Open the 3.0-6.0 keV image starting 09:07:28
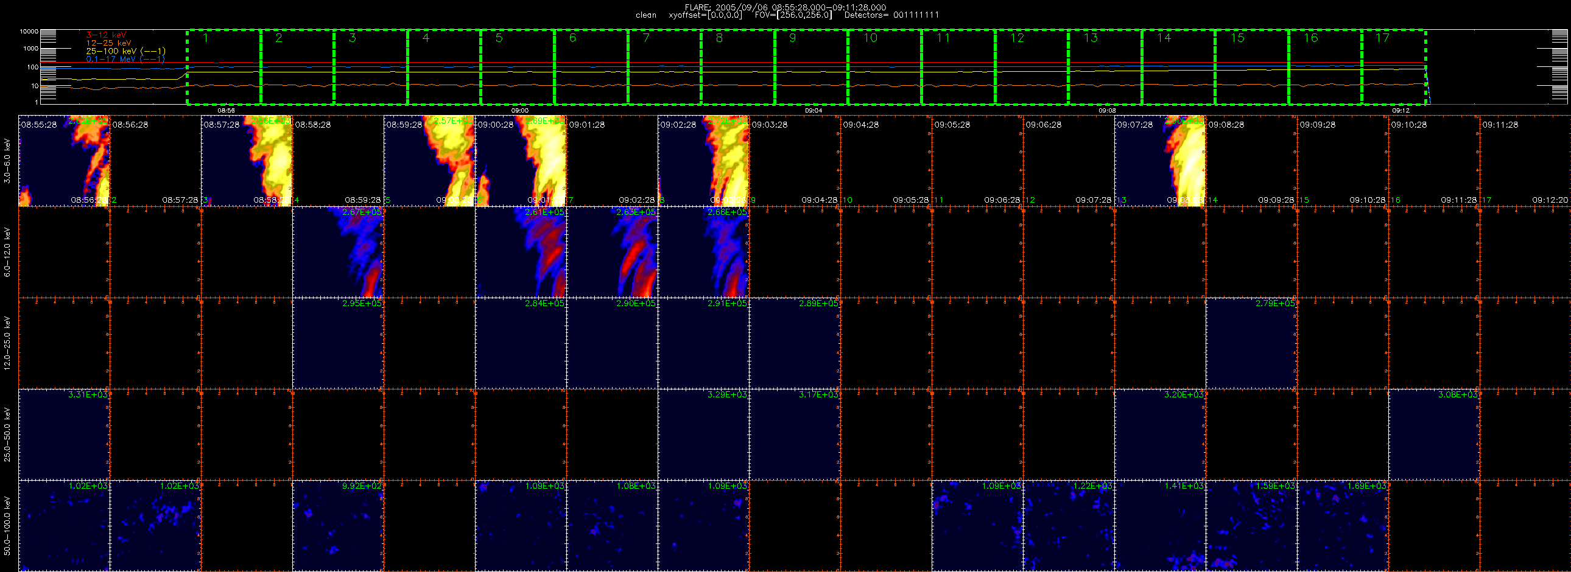 pos(1160,161)
